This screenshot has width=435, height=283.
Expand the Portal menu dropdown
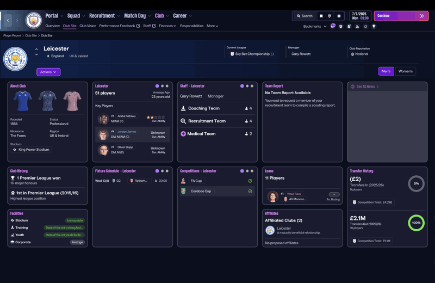coord(62,16)
